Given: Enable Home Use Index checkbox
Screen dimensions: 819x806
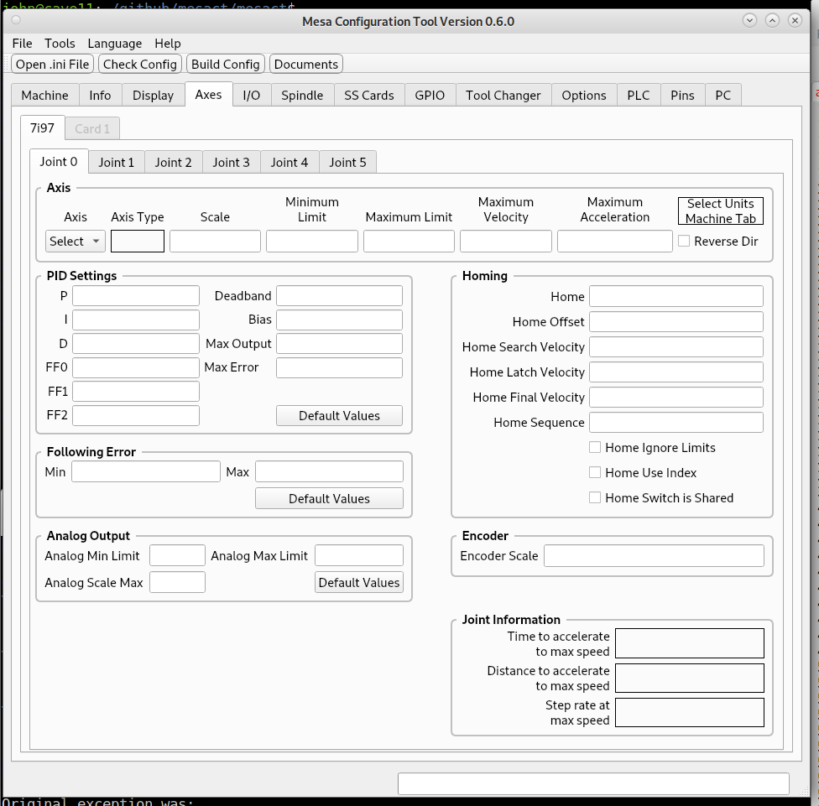Looking at the screenshot, I should coord(643,472).
